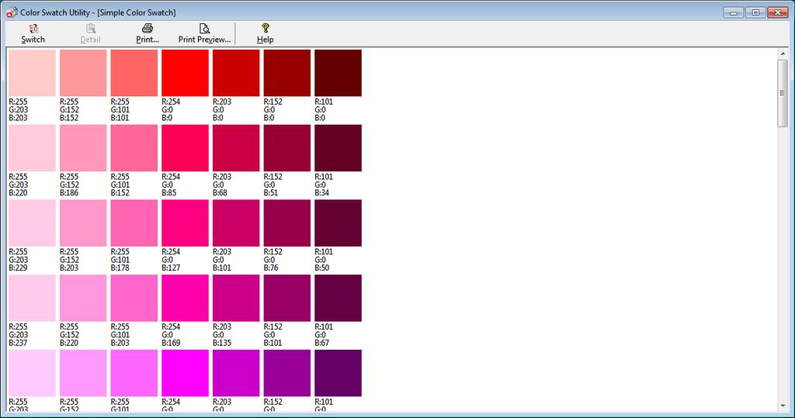Select the pure red swatch R:254 G:0 B:0
Image resolution: width=795 pixels, height=418 pixels.
[185, 72]
